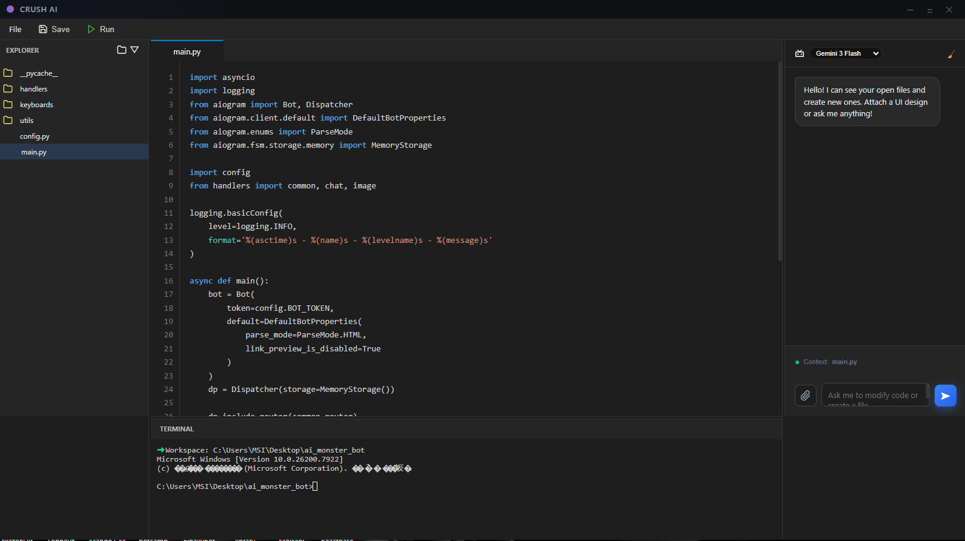The height and width of the screenshot is (541, 965).
Task: Open config.py in the Explorer
Action: [x=35, y=136]
